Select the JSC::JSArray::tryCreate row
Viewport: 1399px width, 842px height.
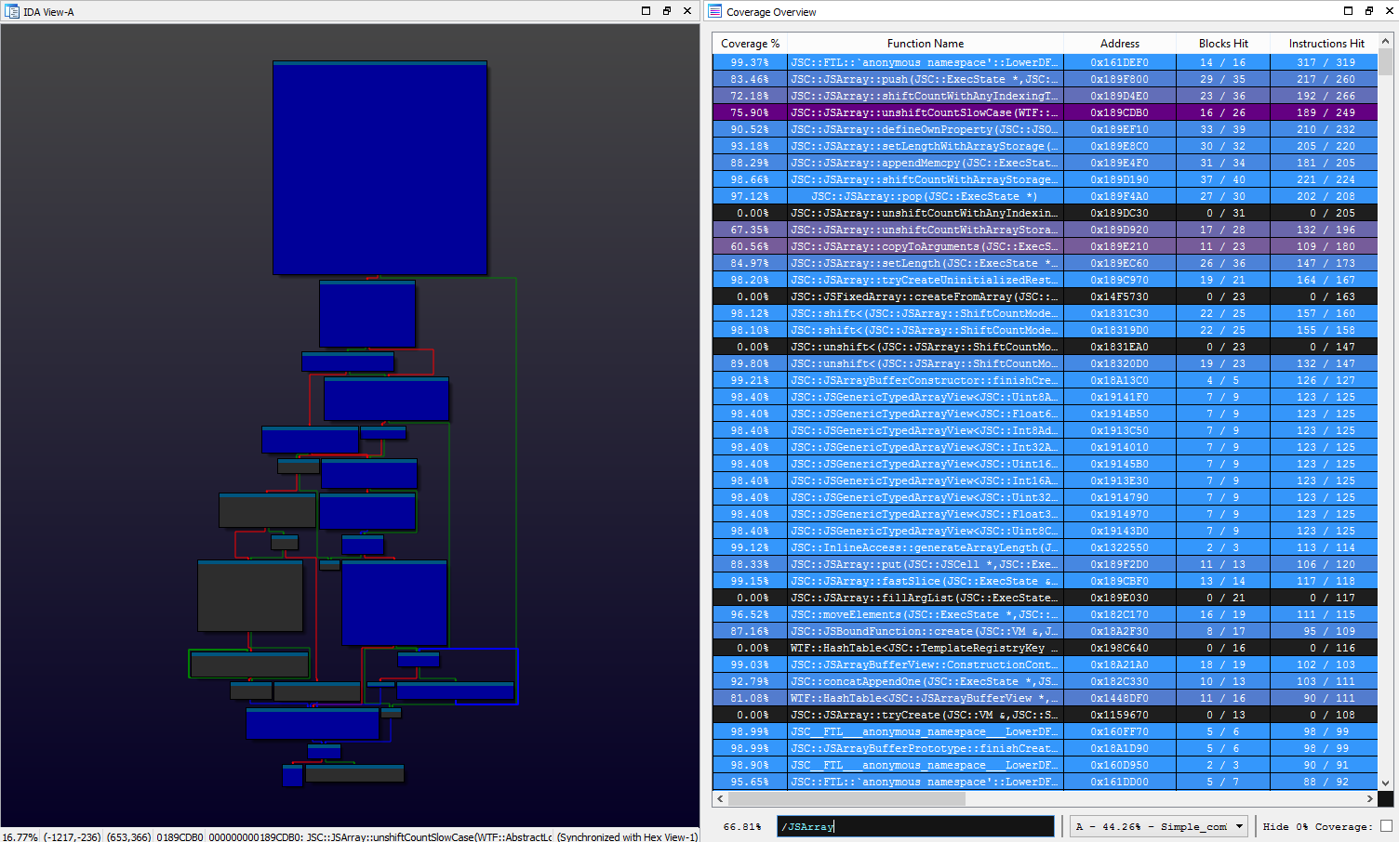1045,715
